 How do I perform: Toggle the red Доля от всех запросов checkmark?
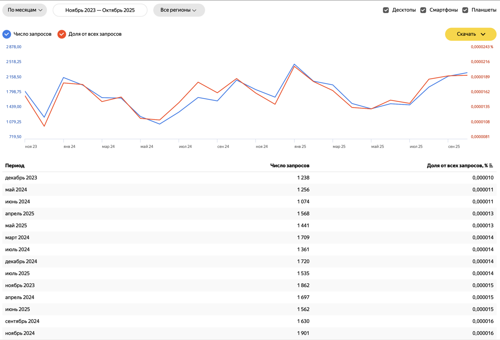[62, 34]
